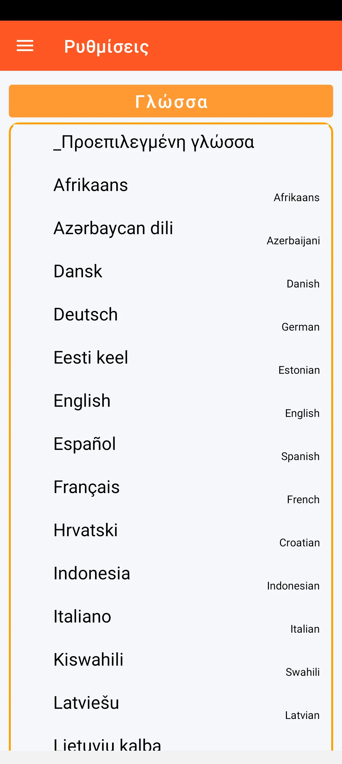Pick Dansk as the language
This screenshot has width=342, height=764.
[x=78, y=271]
